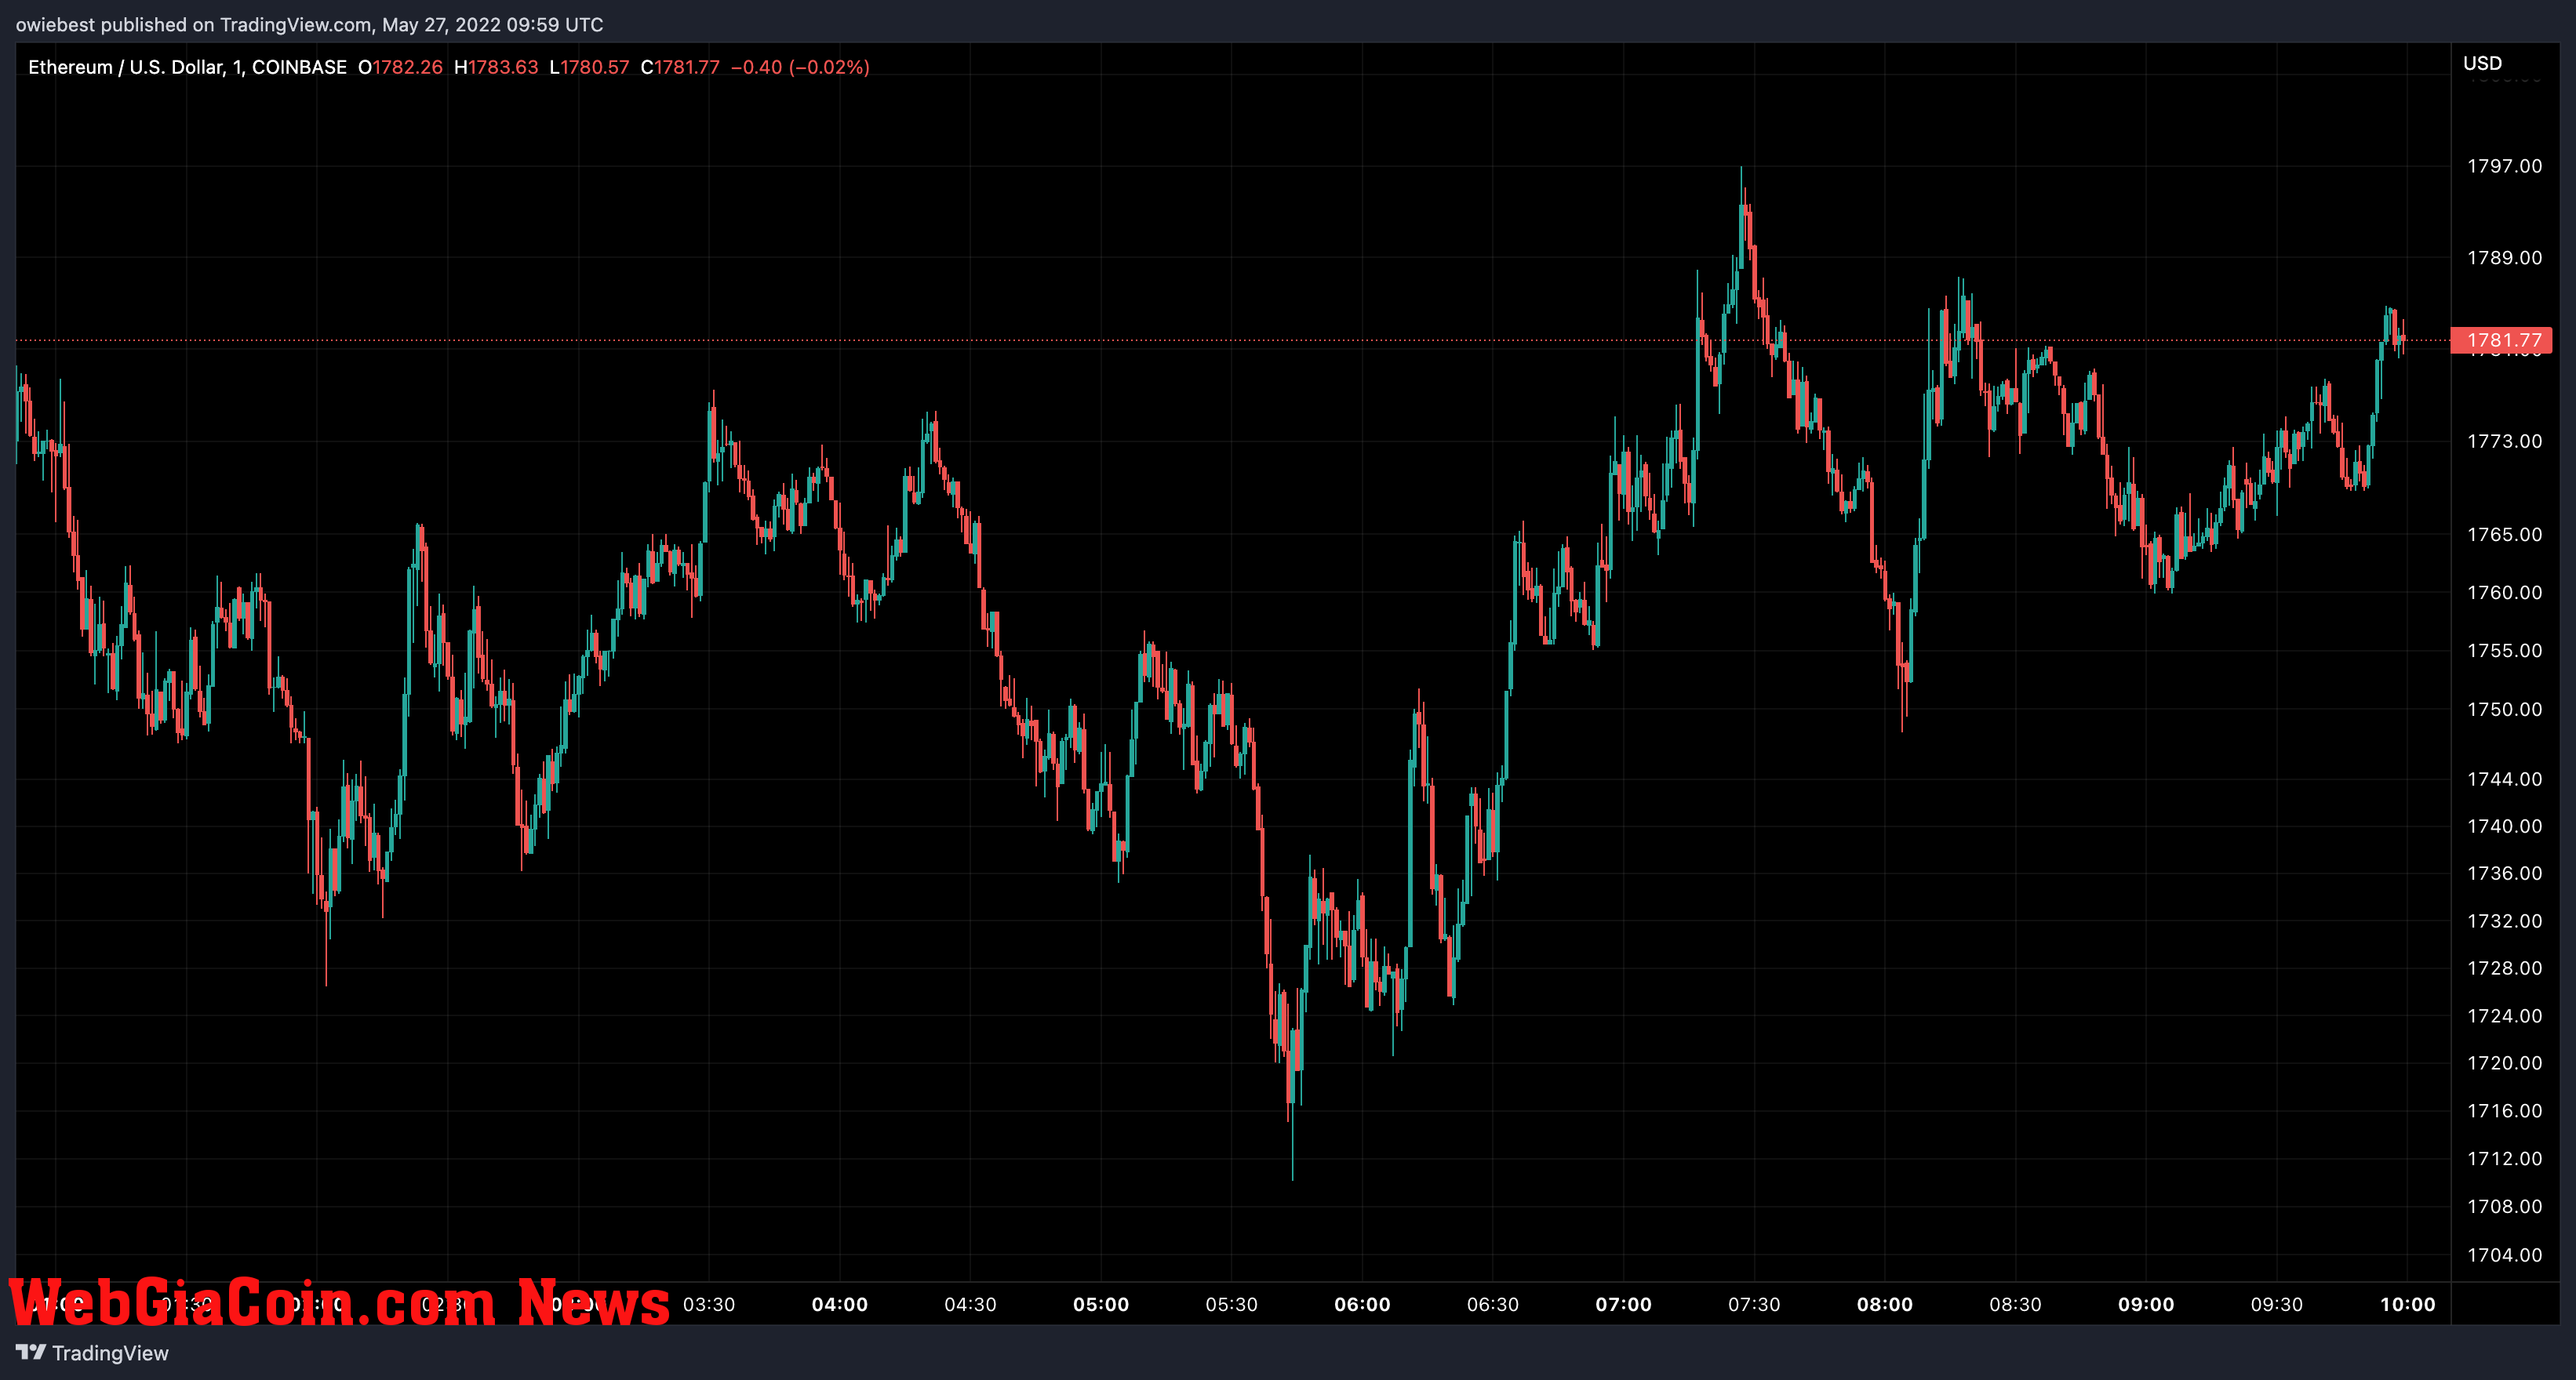This screenshot has height=1380, width=2576.
Task: Click the TradingView wordmark at the bottom
Action: (110, 1353)
